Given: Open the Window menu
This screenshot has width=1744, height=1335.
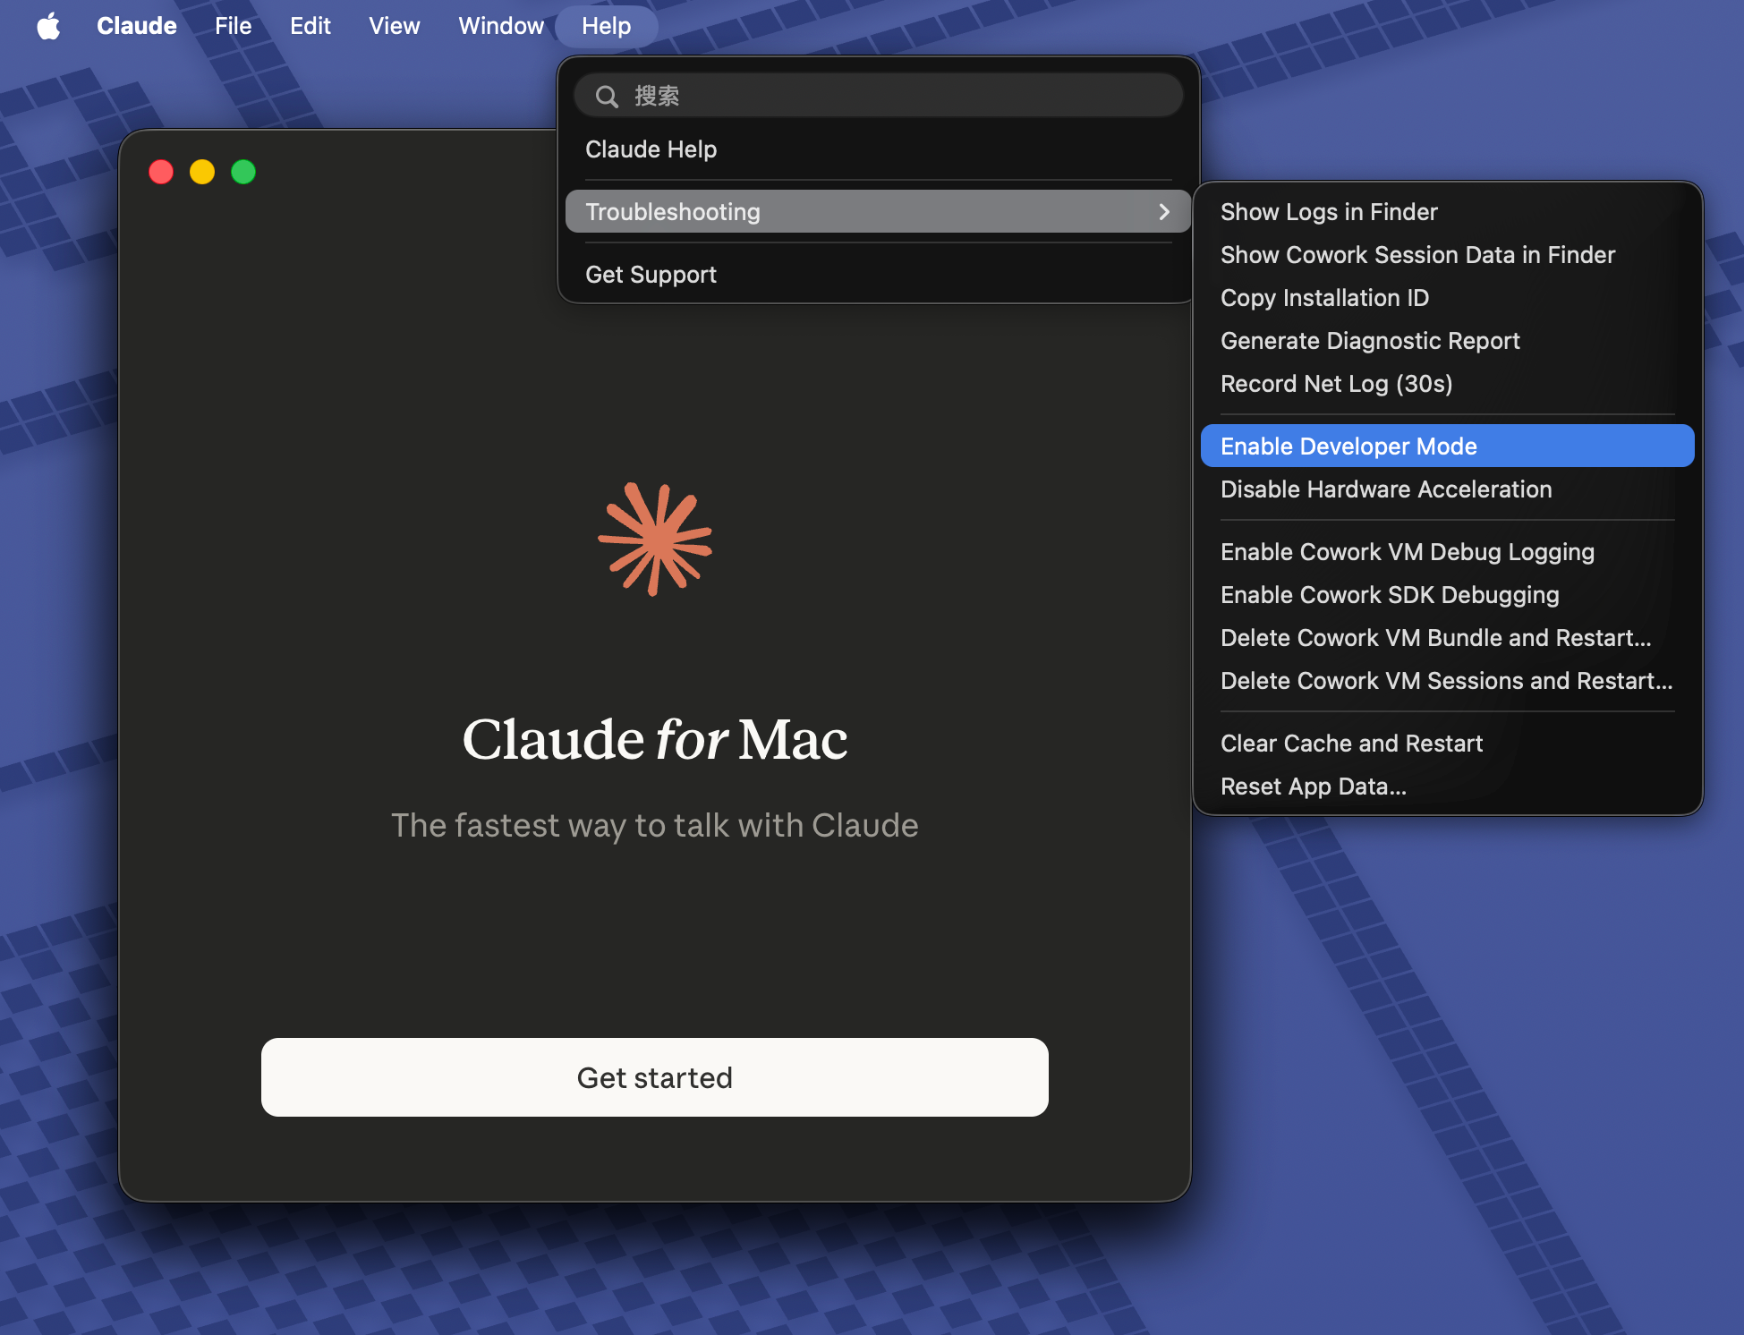Looking at the screenshot, I should pyautogui.click(x=501, y=26).
